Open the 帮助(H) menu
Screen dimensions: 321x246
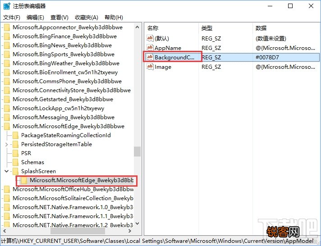[x=114, y=18]
